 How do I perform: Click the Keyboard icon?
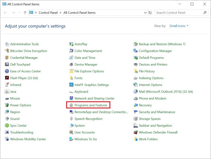point(71,92)
